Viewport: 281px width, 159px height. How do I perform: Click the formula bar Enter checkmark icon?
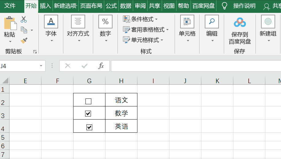(85, 66)
